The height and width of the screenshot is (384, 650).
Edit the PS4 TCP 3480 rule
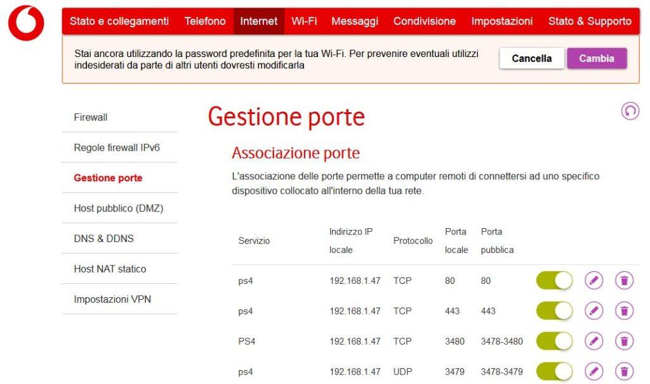[594, 341]
